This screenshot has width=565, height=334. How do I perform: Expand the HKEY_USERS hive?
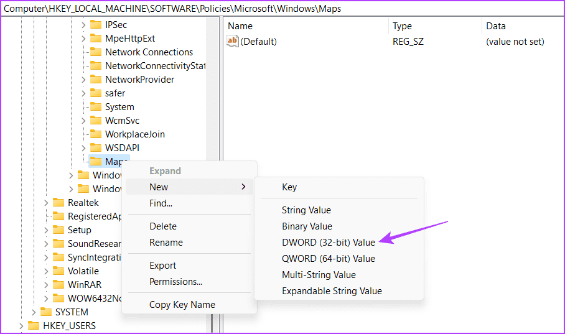click(21, 326)
